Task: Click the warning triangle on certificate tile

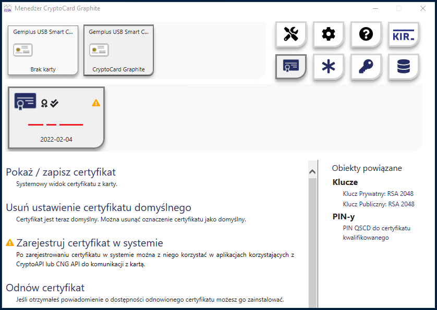Action: click(x=96, y=103)
